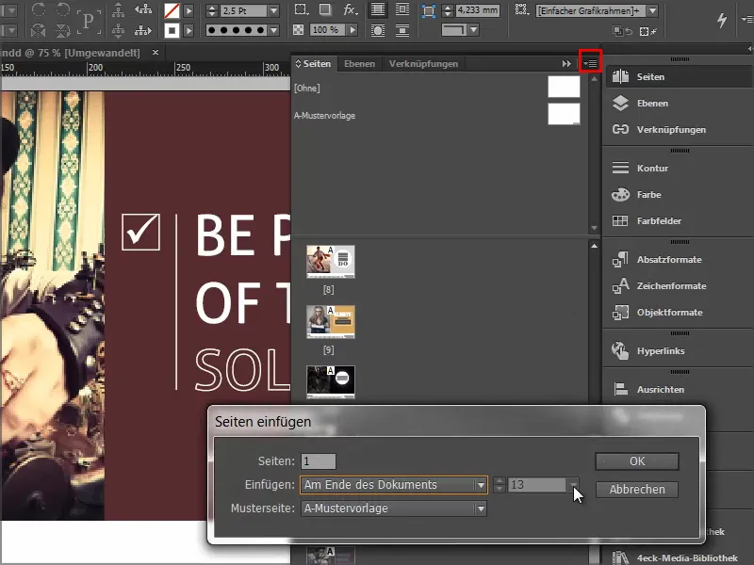Click Ebenen in right panel dock
754x565 pixels.
tap(678, 104)
